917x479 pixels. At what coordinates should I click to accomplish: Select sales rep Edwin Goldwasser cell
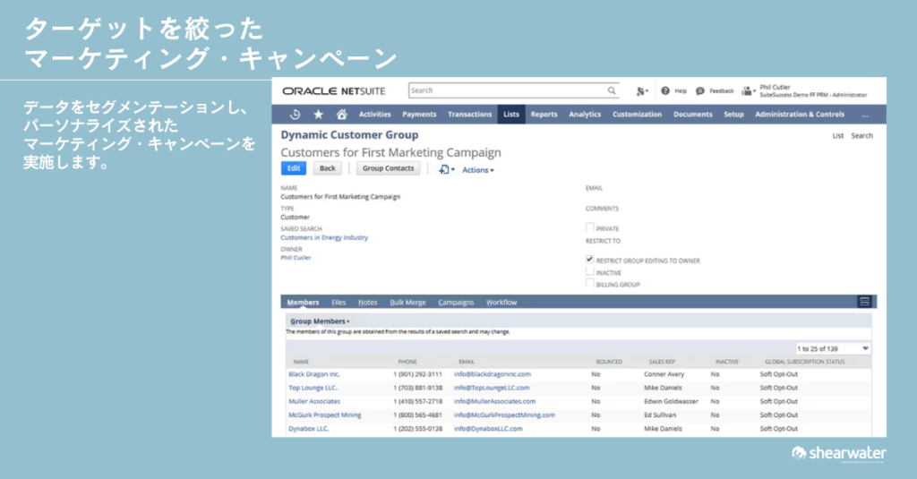coord(672,401)
